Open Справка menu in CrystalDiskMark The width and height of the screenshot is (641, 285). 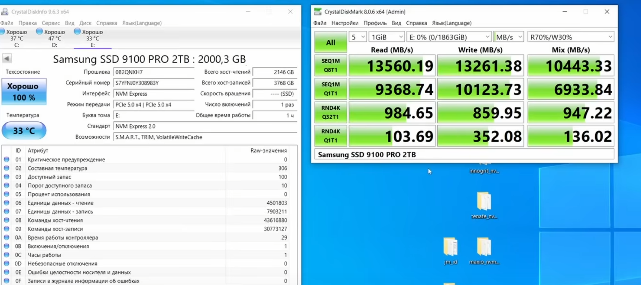click(416, 23)
